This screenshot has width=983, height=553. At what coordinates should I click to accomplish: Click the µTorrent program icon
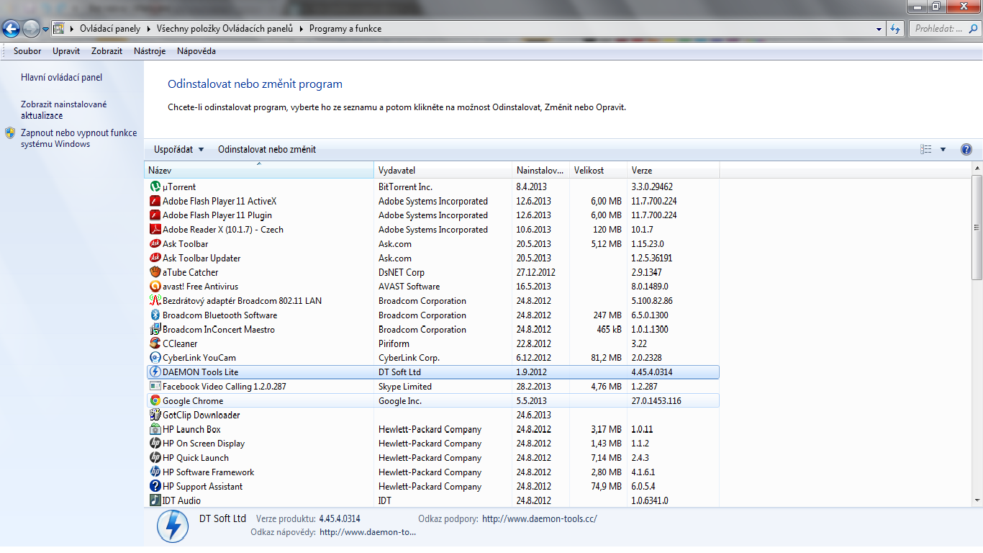click(155, 186)
